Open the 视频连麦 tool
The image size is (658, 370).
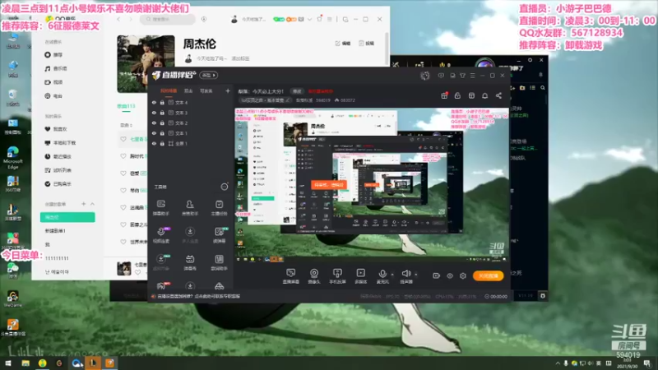161,235
